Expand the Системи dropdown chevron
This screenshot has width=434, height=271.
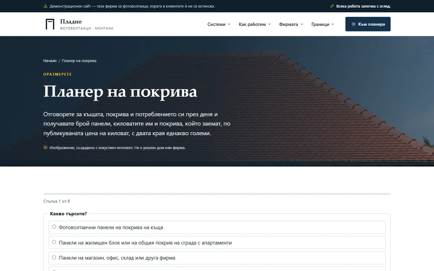(229, 25)
